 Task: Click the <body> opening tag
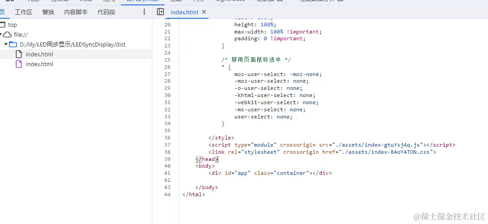click(x=205, y=166)
